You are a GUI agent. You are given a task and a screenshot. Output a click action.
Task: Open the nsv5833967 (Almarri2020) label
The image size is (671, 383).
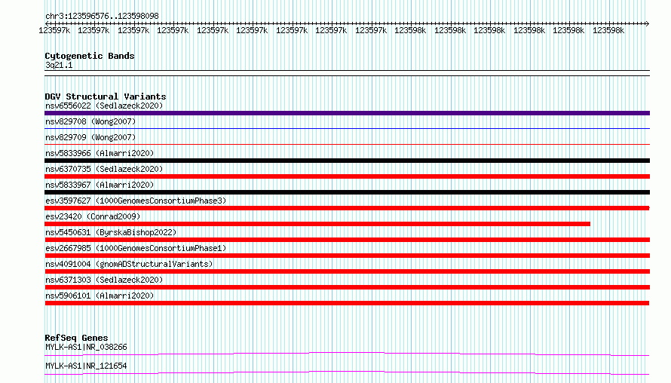[x=100, y=185]
